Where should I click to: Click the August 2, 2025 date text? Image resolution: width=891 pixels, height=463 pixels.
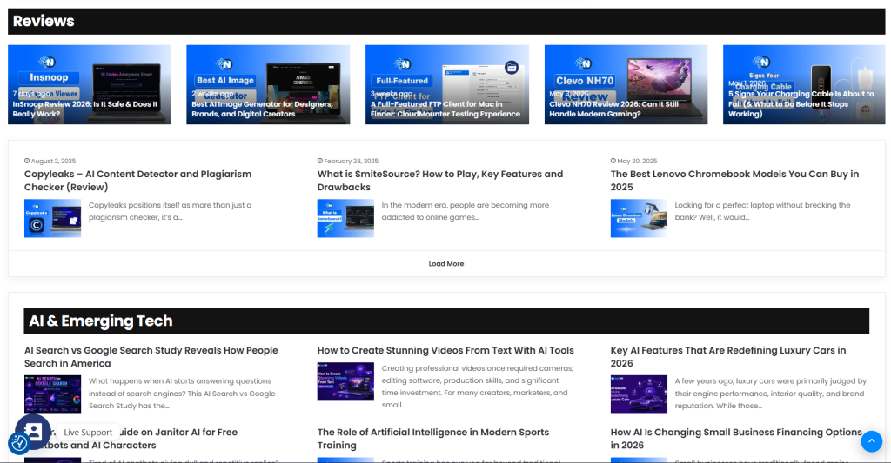[53, 162]
